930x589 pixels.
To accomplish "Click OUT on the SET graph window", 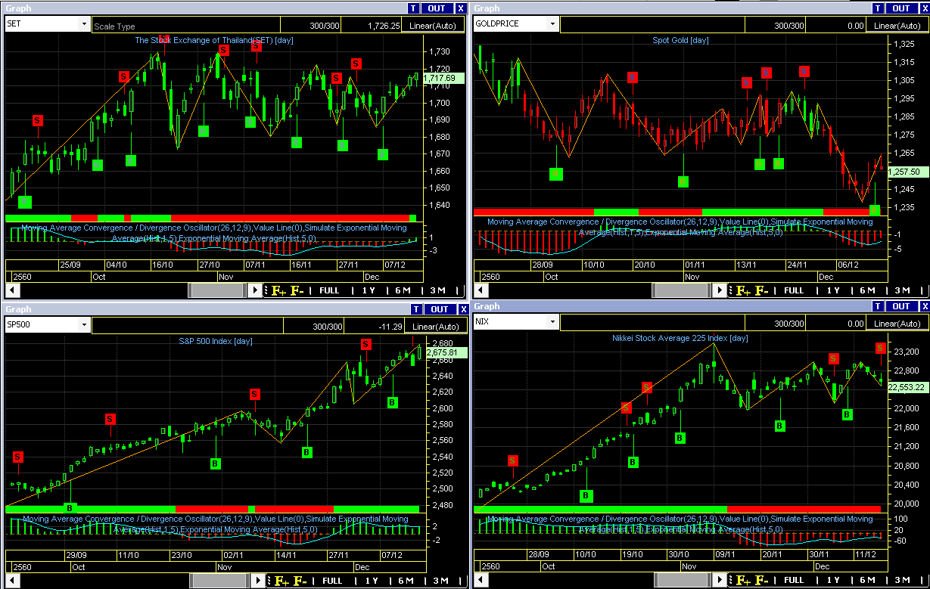I will click(437, 8).
